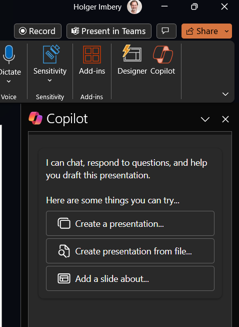Start recording with the Record button

pyautogui.click(x=37, y=31)
